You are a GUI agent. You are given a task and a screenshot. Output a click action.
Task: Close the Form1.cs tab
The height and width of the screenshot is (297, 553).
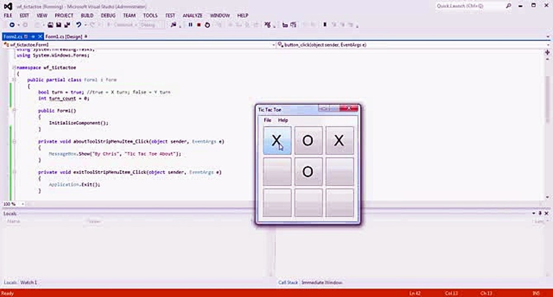coord(40,37)
